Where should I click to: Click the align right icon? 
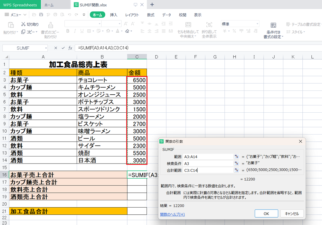[x=156, y=31]
